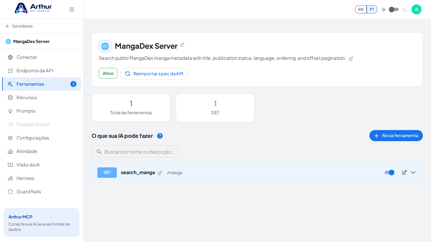Click the Total de ferramentas card
Screen dimensions: 431x242
click(x=131, y=108)
